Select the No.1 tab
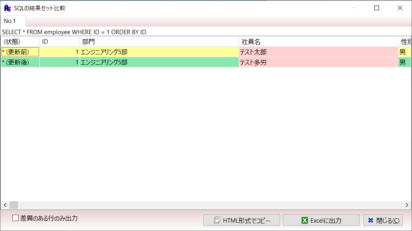The width and height of the screenshot is (412, 231). point(10,21)
